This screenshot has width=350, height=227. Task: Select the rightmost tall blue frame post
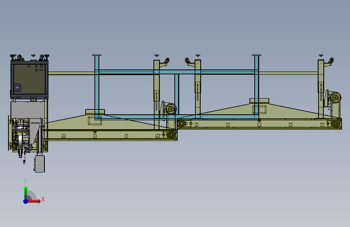pyautogui.click(x=257, y=87)
